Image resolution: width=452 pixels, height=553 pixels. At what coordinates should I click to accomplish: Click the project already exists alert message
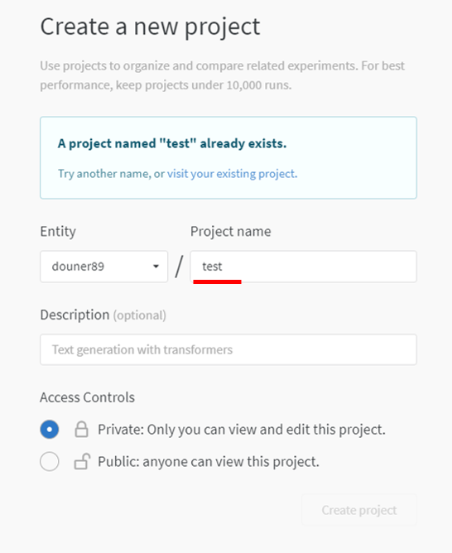(228, 157)
